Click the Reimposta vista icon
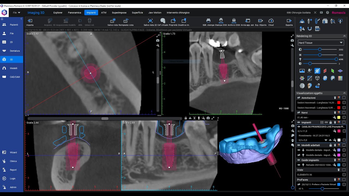 [126, 21]
